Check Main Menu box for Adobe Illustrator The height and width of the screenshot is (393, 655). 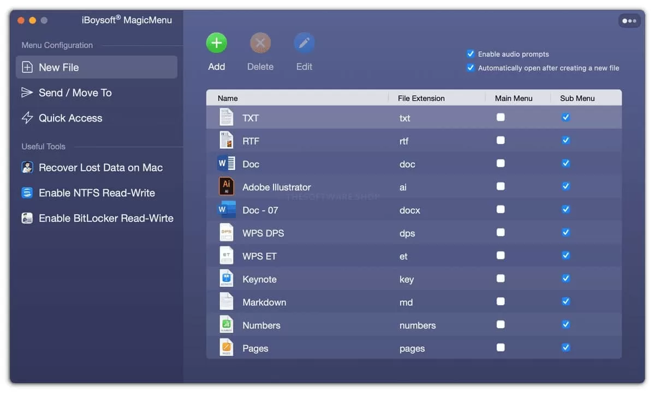pos(501,186)
